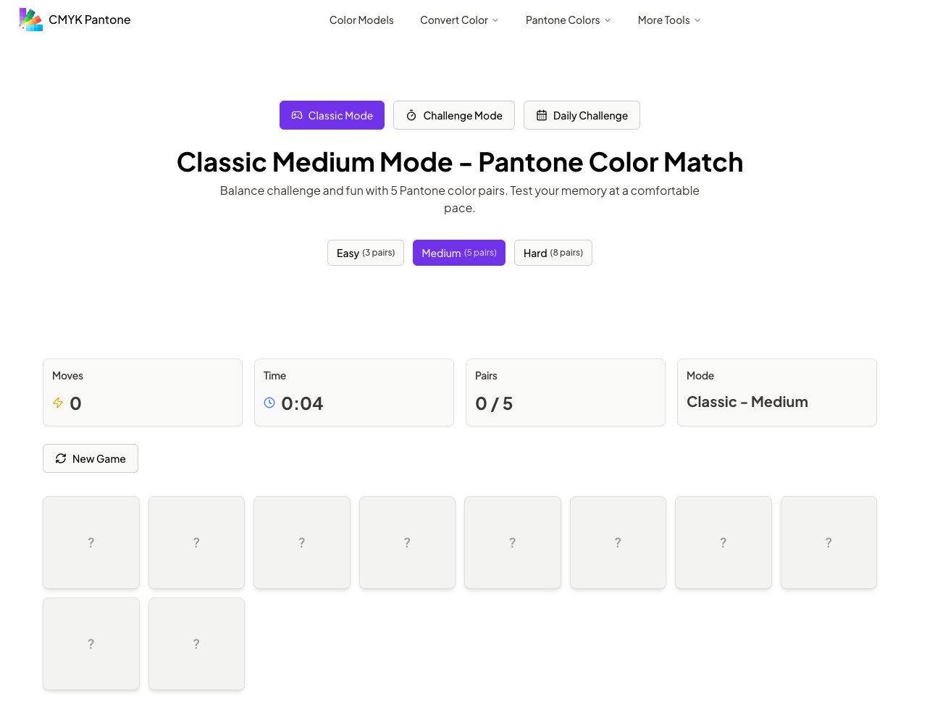
Task: Click the lightning bolt Moves icon
Action: [x=58, y=403]
